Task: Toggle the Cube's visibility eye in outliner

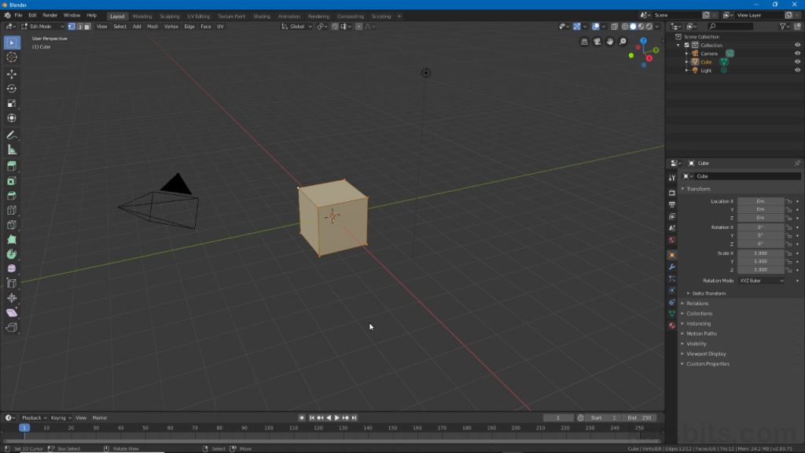Action: 796,61
